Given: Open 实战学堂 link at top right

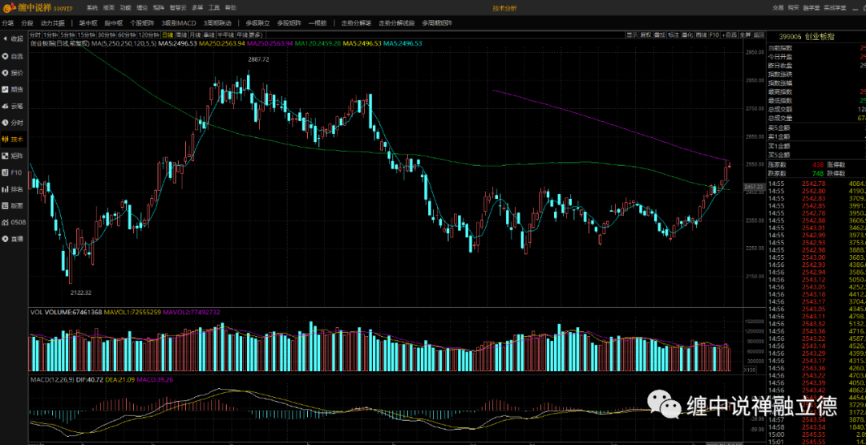Looking at the screenshot, I should pyautogui.click(x=835, y=8).
